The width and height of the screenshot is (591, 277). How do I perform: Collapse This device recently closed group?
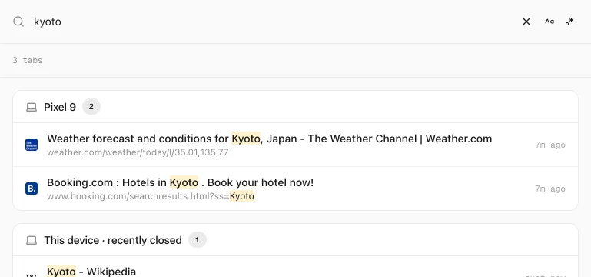(x=295, y=240)
